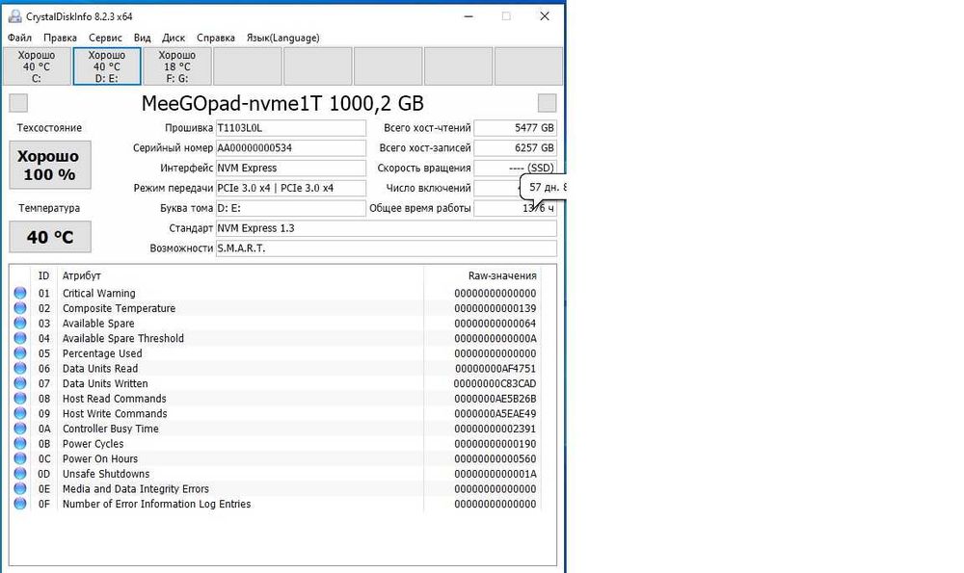Click the Буква тома field D: E:
This screenshot has width=964, height=573.
[x=291, y=208]
